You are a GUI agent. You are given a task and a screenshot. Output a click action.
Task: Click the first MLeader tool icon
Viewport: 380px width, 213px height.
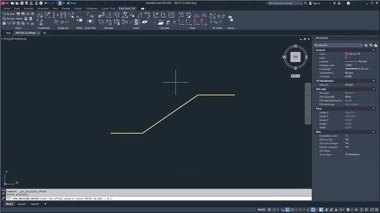click(x=102, y=15)
